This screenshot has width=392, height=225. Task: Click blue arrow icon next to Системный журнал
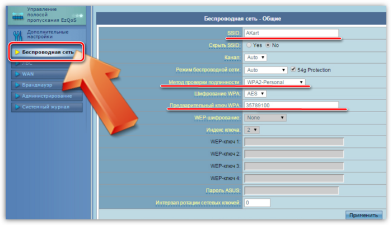(17, 107)
